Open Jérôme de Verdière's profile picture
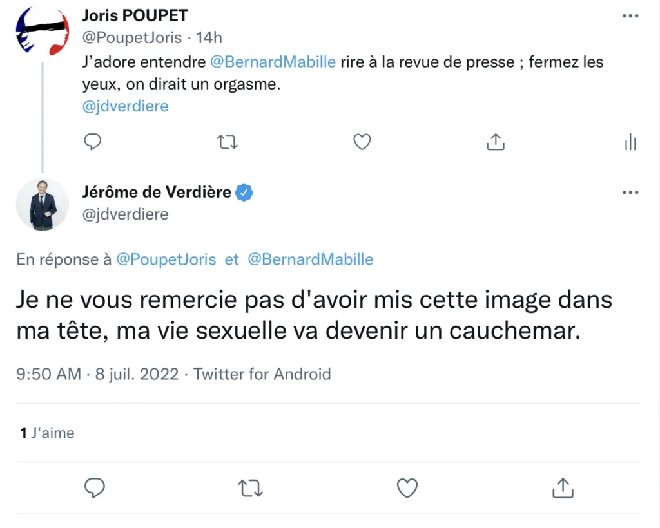660x528 pixels. click(x=42, y=204)
